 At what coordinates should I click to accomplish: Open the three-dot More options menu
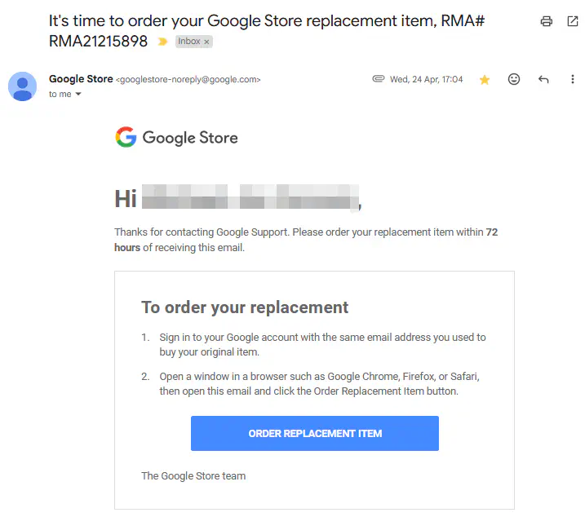pyautogui.click(x=573, y=80)
